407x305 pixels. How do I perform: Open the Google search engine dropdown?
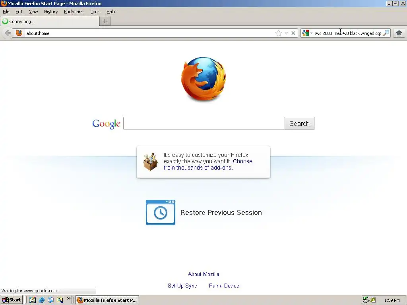tap(307, 33)
